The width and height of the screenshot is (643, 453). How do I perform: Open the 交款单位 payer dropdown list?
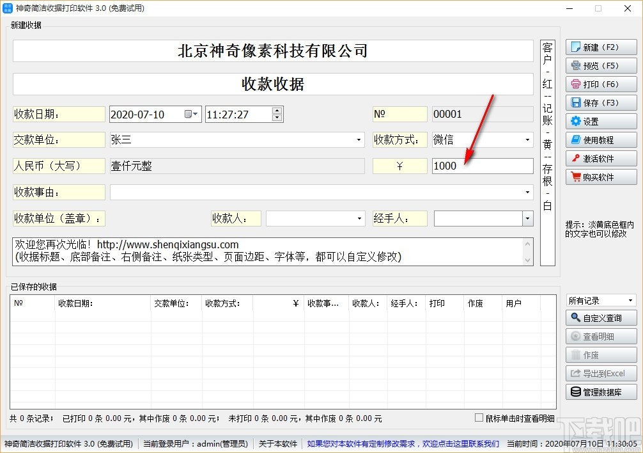point(358,139)
